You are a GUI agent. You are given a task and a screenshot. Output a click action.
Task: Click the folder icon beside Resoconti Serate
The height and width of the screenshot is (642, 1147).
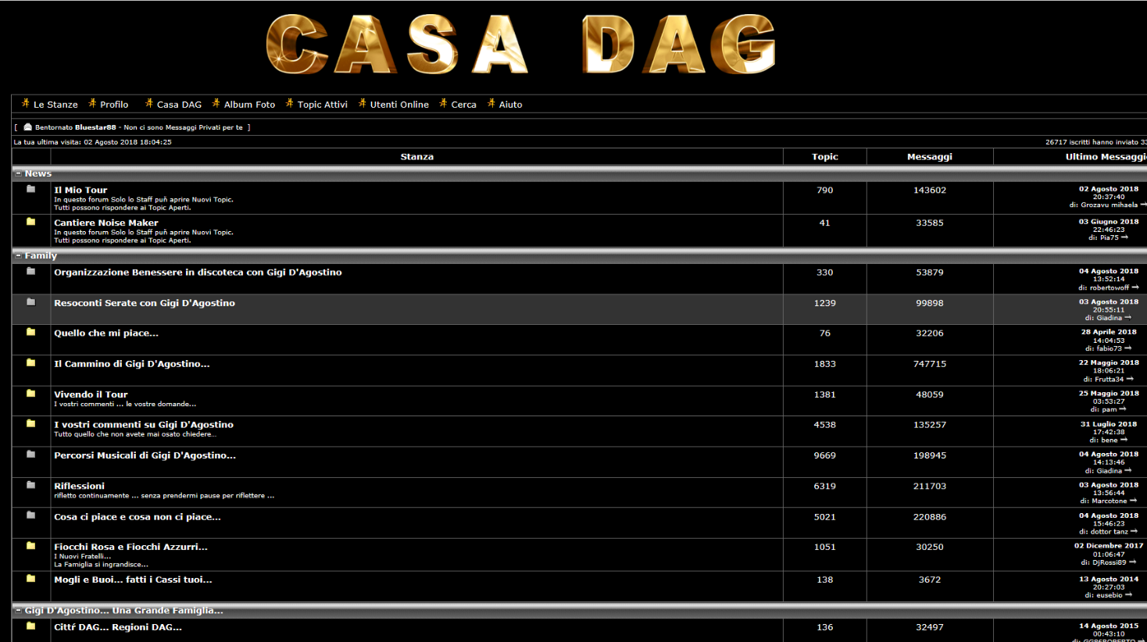point(31,301)
